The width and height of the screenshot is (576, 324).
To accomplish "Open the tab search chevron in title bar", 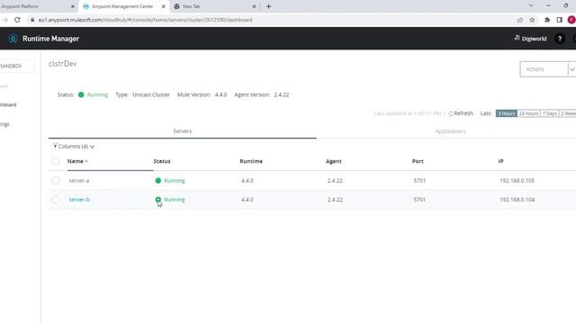I will pyautogui.click(x=531, y=5).
